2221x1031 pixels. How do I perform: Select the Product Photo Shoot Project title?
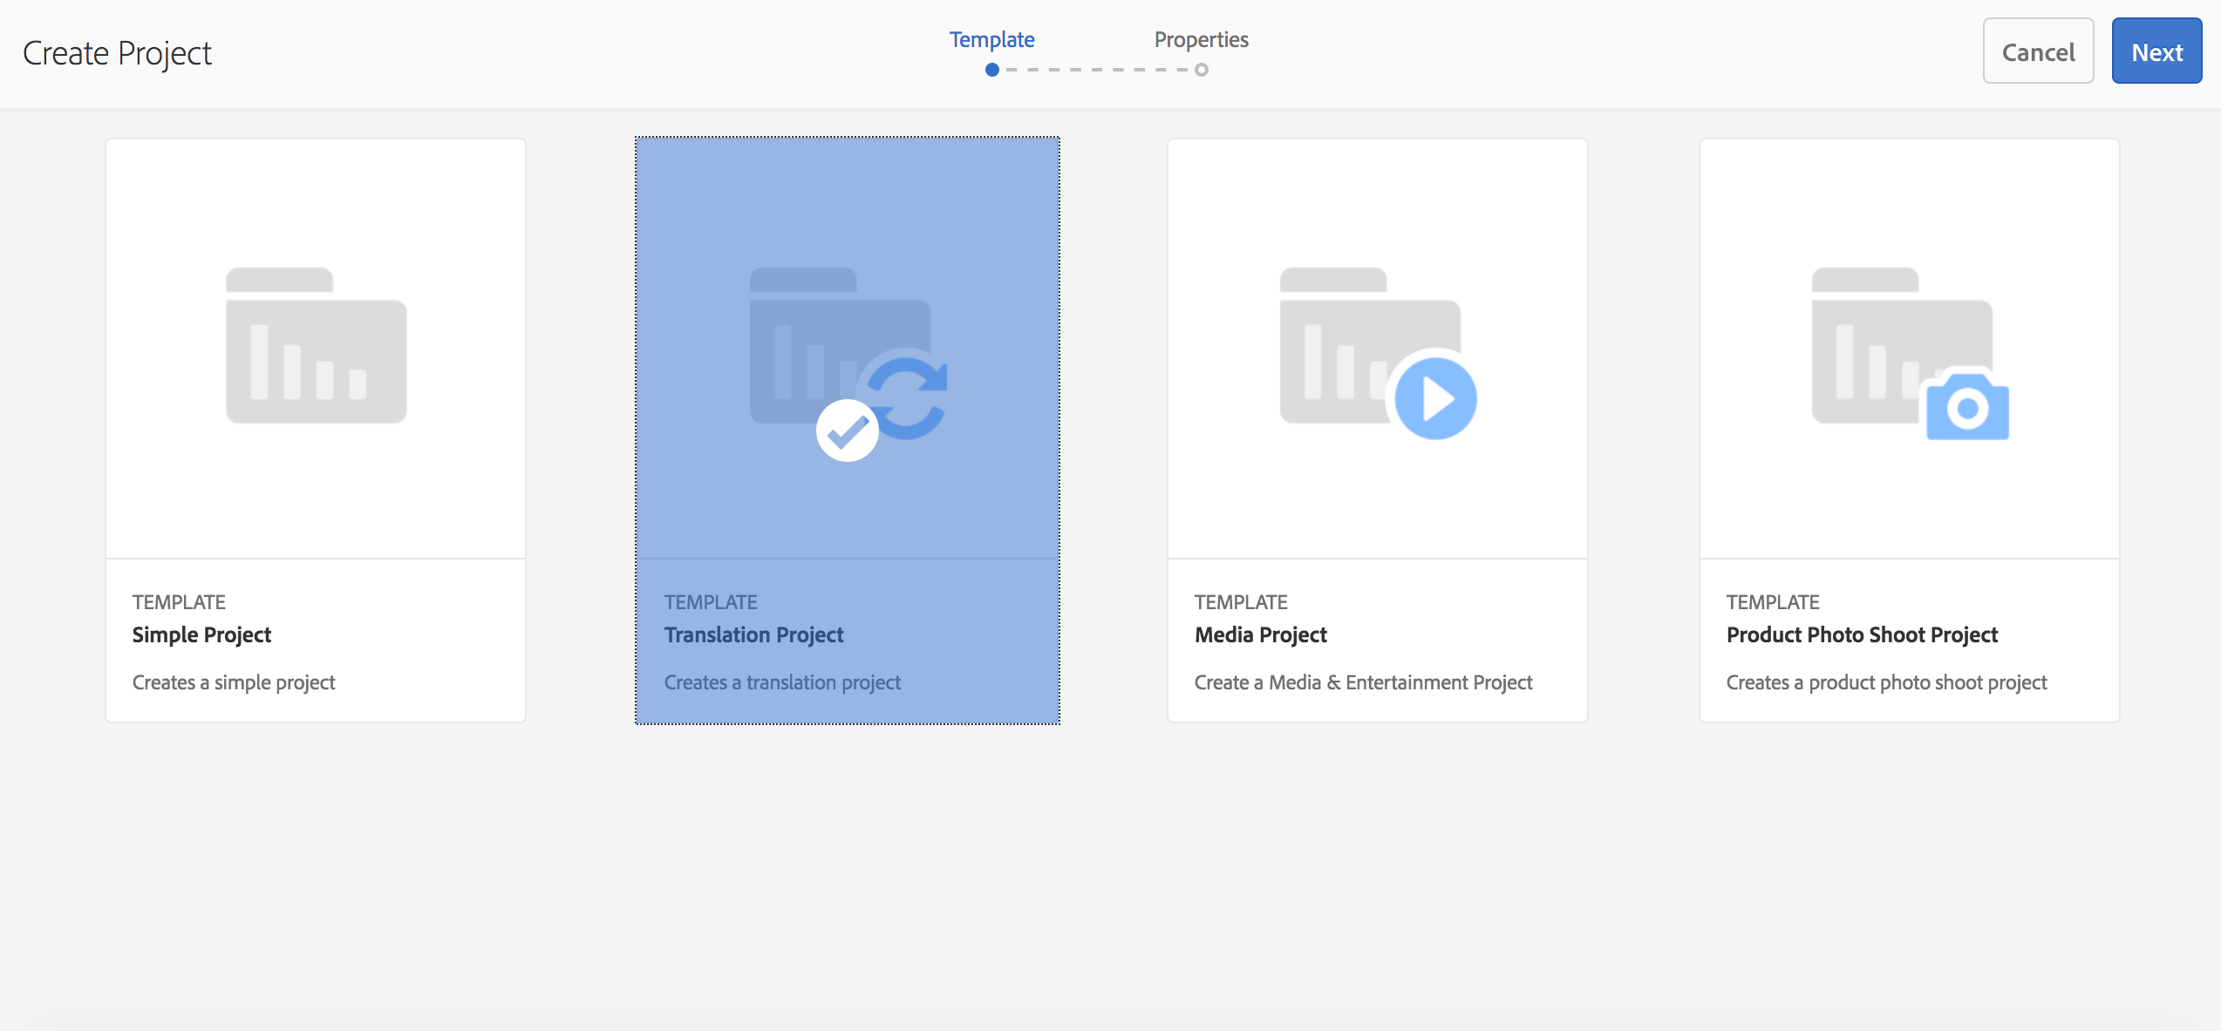(x=1861, y=634)
